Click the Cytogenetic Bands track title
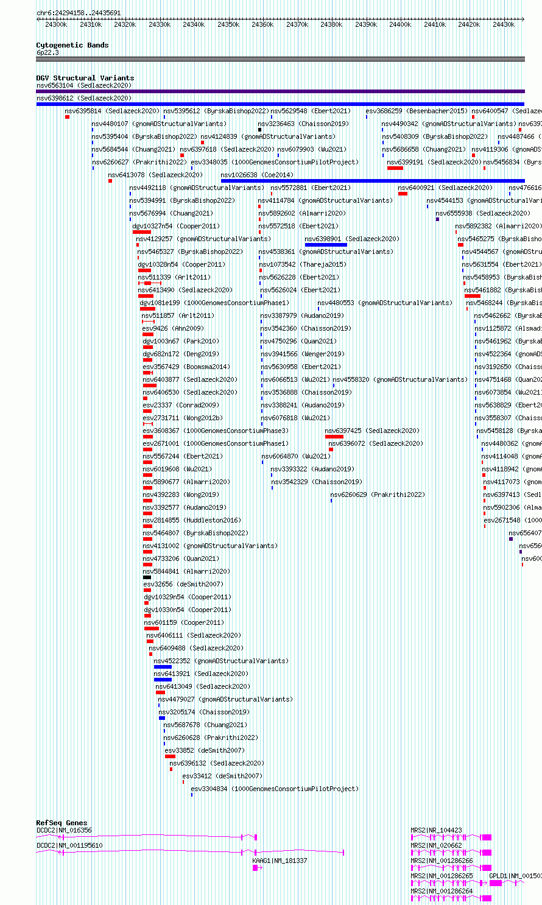The image size is (542, 905). 72,45
